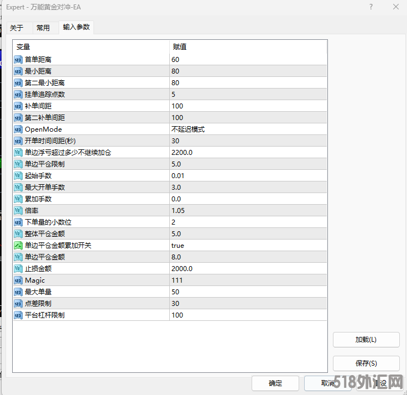Click the 保存(S) button

click(x=366, y=363)
